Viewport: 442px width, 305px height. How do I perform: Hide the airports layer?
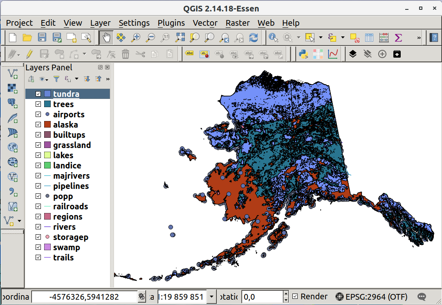point(38,114)
